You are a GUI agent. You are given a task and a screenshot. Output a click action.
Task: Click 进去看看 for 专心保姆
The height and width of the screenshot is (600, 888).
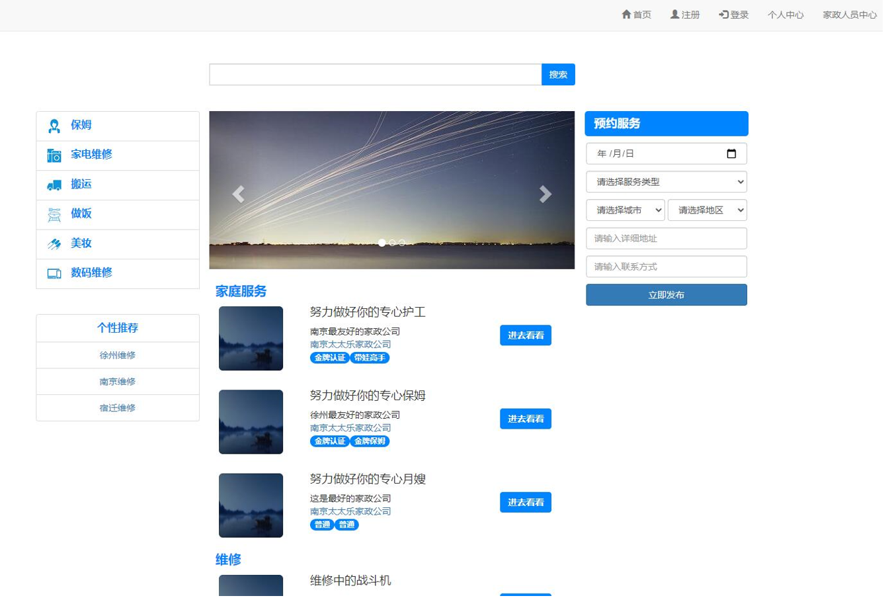point(529,421)
